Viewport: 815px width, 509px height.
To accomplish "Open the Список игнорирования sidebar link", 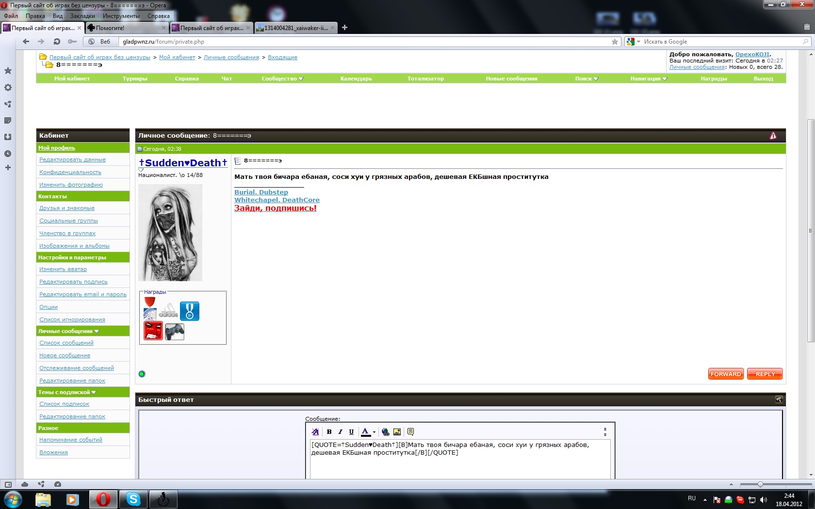I will [72, 319].
